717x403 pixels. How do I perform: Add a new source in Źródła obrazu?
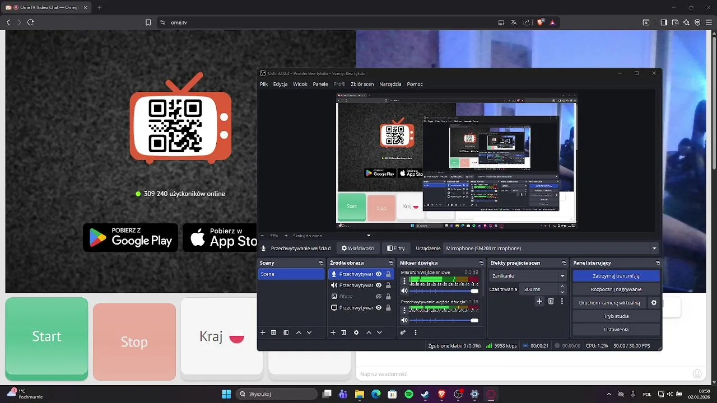(x=333, y=332)
